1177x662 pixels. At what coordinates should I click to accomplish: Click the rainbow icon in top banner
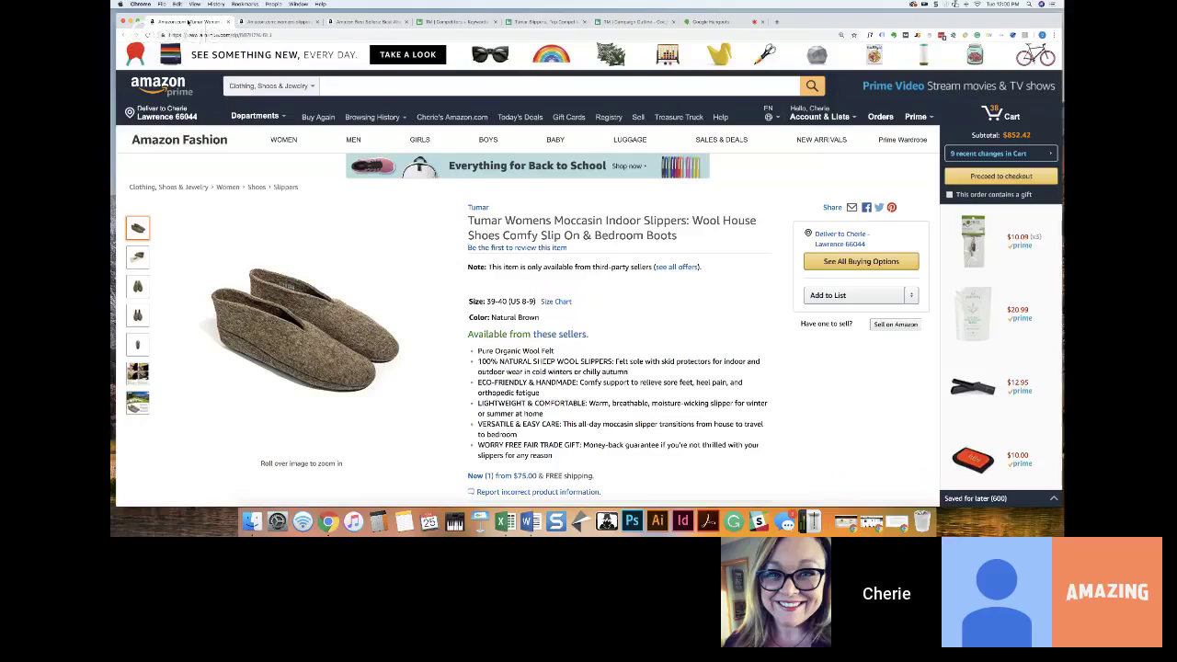tap(551, 54)
